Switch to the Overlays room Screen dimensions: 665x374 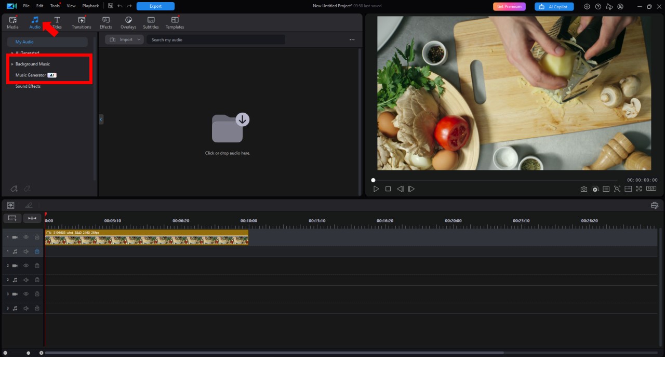pos(128,22)
